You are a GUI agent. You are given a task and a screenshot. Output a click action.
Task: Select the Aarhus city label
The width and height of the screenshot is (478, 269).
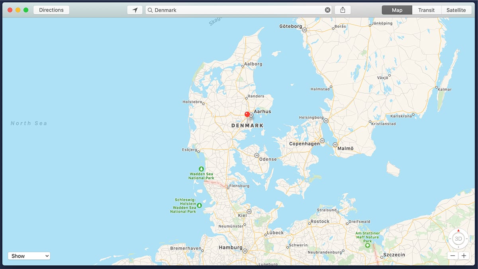(262, 112)
